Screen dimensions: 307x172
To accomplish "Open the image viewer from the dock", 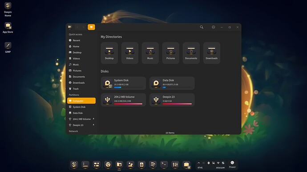I will click(x=130, y=165).
